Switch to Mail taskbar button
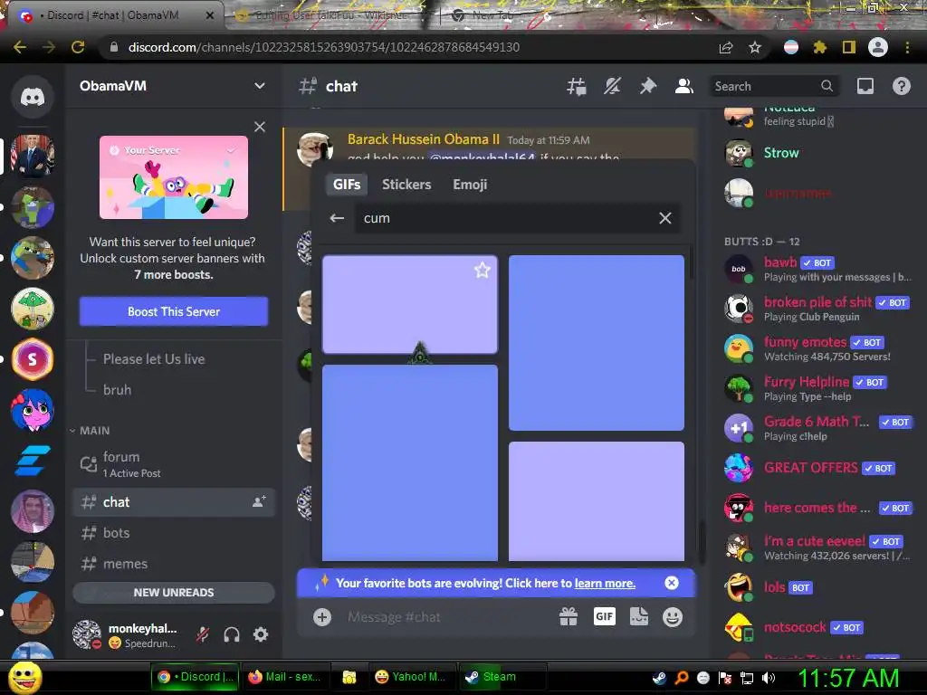Screen dimensions: 927x695 285,677
